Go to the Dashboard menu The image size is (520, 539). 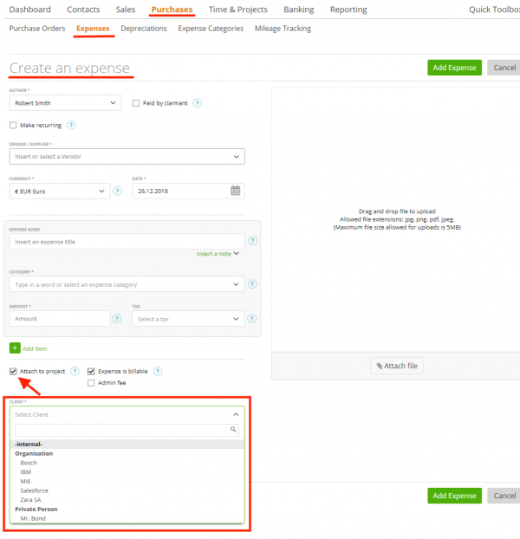(30, 10)
